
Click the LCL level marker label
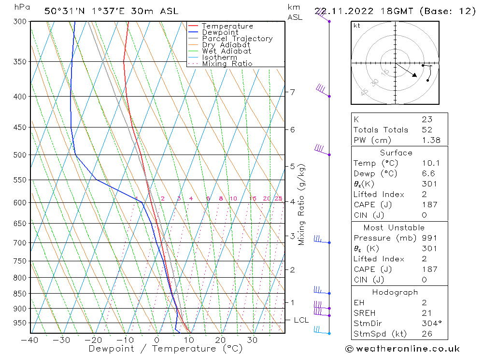tap(301, 320)
